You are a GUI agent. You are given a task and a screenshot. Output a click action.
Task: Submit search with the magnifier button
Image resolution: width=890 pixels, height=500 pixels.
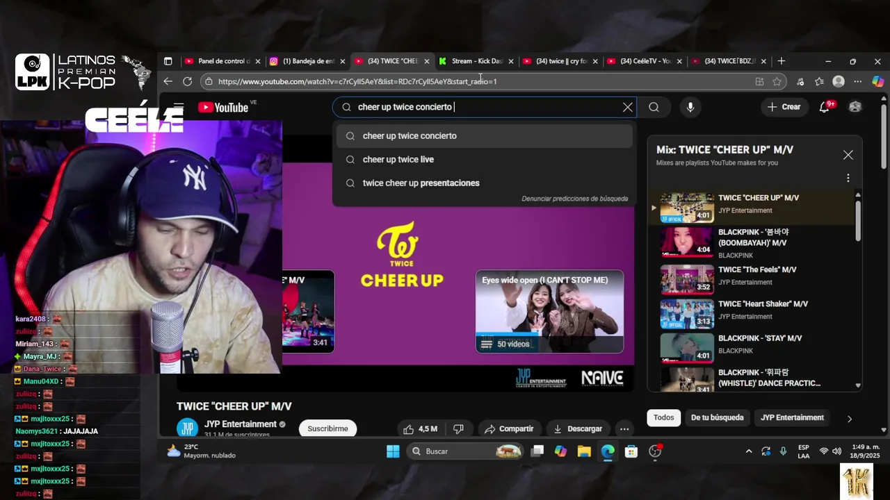pos(654,107)
